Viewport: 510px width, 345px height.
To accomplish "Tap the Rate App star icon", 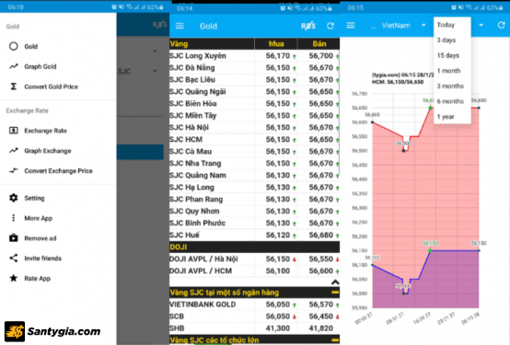I will 13,278.
